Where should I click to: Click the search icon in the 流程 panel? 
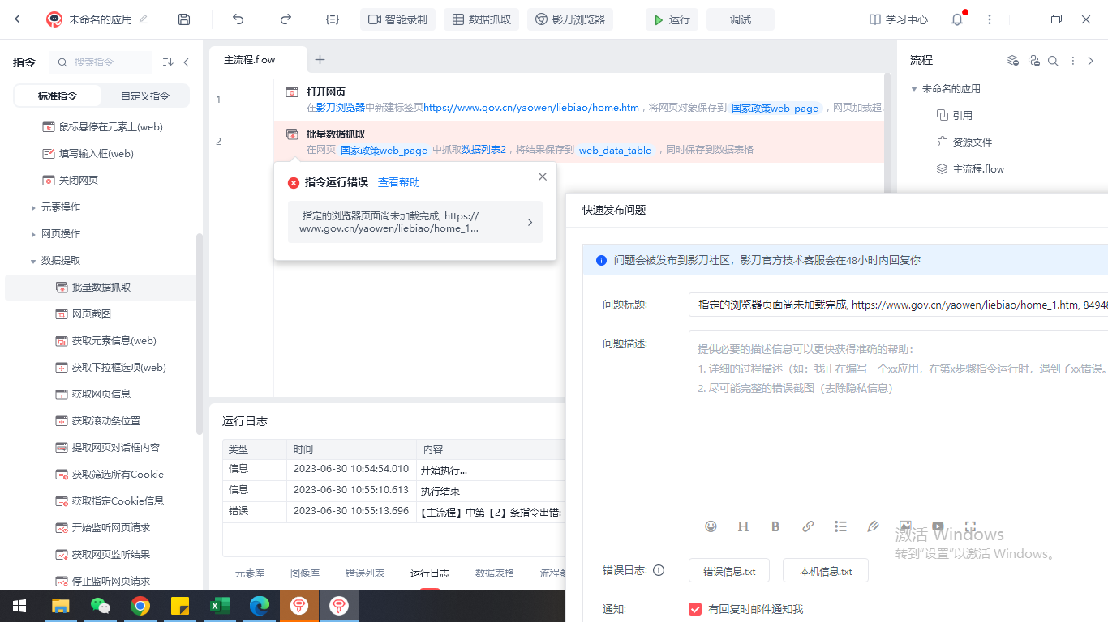coord(1053,61)
